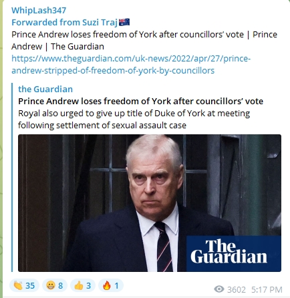Add the fire emoji reaction
290x298 pixels.
(x=111, y=285)
